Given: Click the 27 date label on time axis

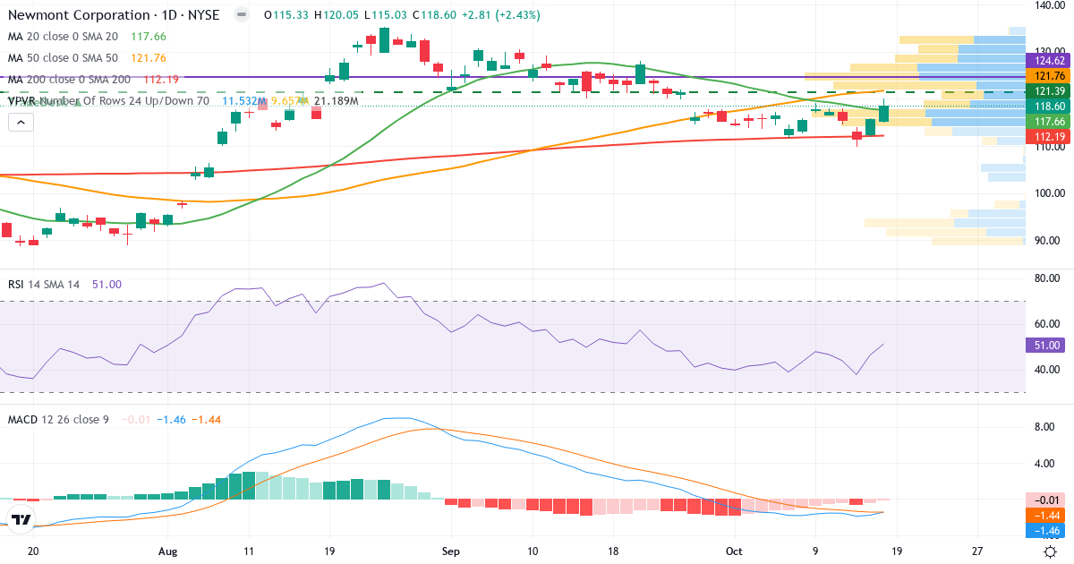Looking at the screenshot, I should [x=977, y=551].
